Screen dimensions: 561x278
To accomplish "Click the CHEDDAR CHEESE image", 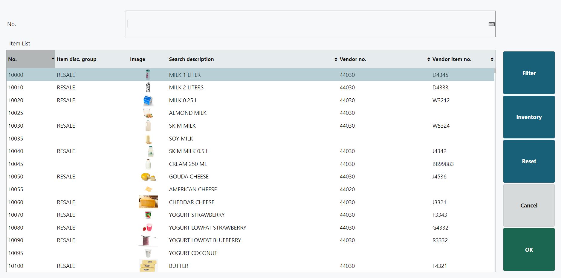I will 148,202.
